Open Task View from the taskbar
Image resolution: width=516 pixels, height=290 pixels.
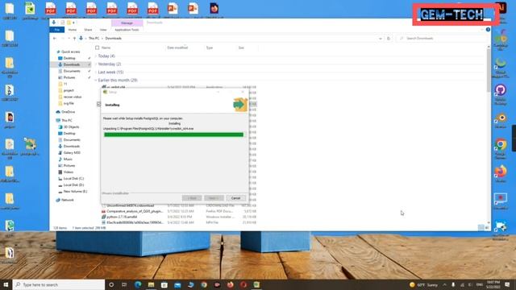click(124, 284)
